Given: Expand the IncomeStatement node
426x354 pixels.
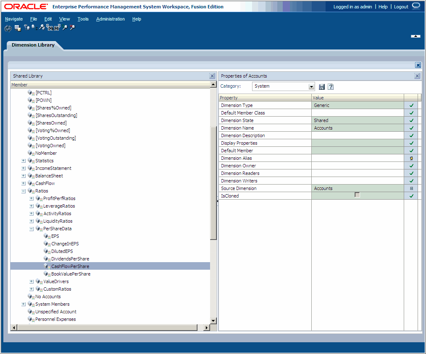Looking at the screenshot, I should [24, 169].
